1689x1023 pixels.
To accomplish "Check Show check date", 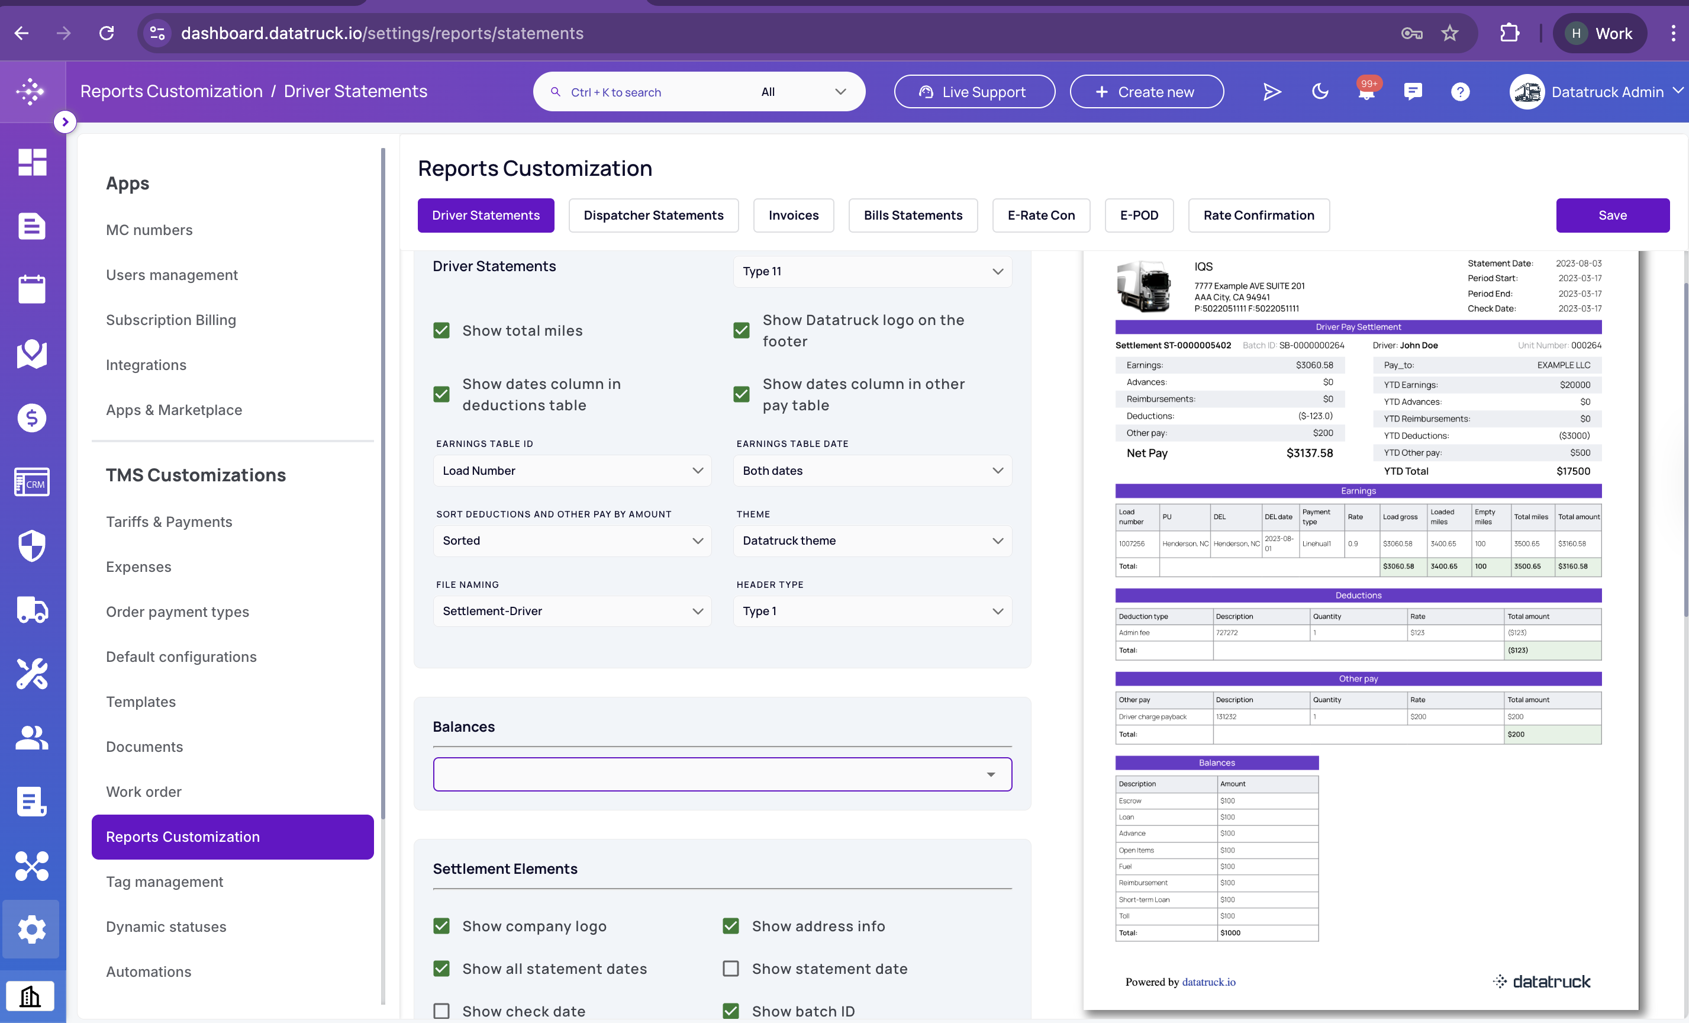I will 441,1011.
